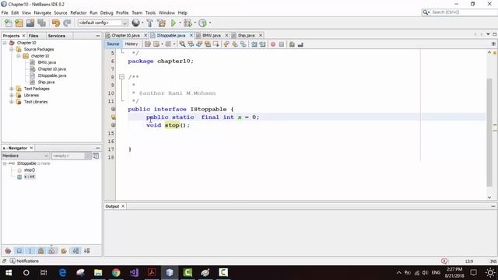Toggle Show Non-Public Members filter in Navigator
Image resolution: width=498 pixels, height=280 pixels.
(41, 250)
